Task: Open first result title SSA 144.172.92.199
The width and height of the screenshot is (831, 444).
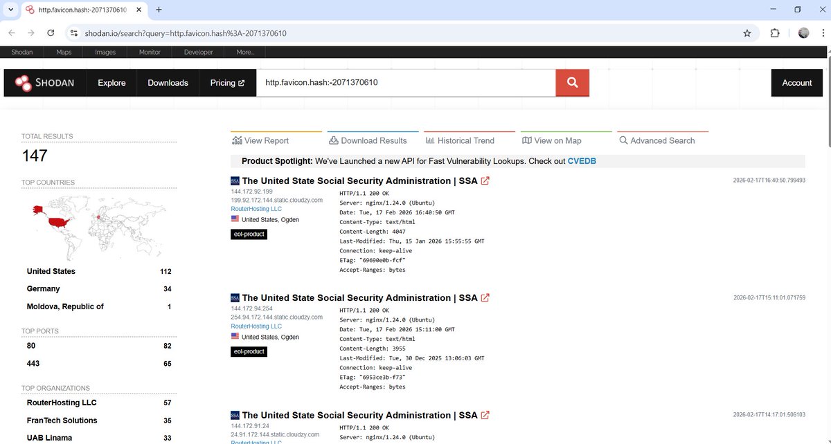Action: pyautogui.click(x=360, y=181)
